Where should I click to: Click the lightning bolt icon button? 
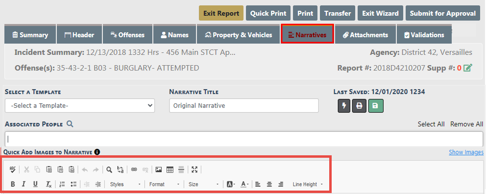[x=344, y=106]
